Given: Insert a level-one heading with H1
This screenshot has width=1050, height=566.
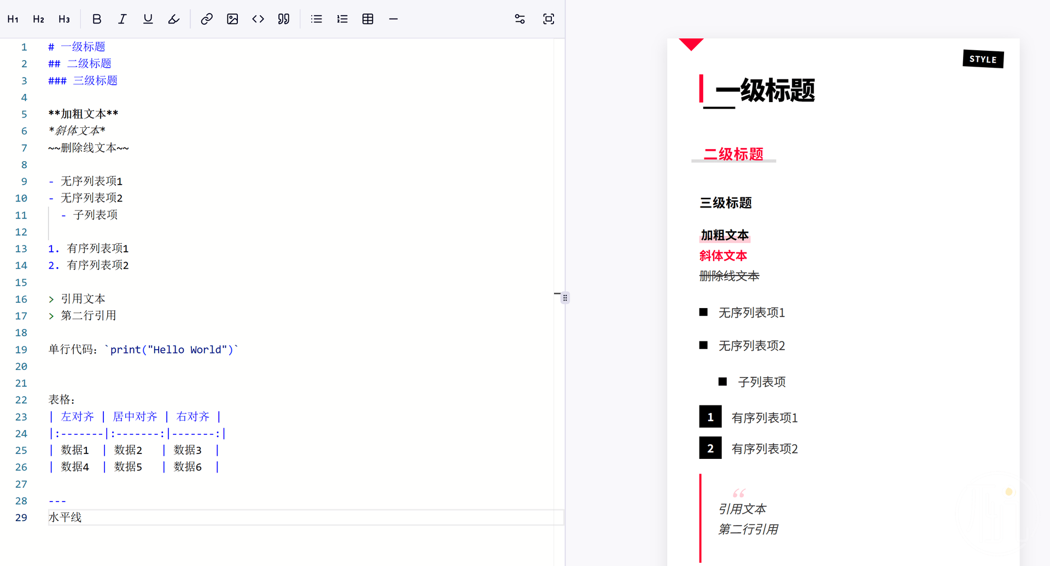Looking at the screenshot, I should [13, 19].
